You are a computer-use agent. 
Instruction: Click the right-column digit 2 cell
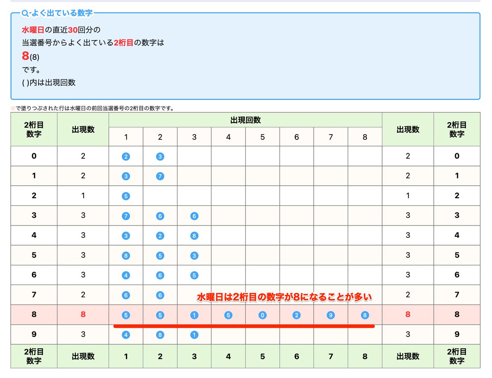457,196
